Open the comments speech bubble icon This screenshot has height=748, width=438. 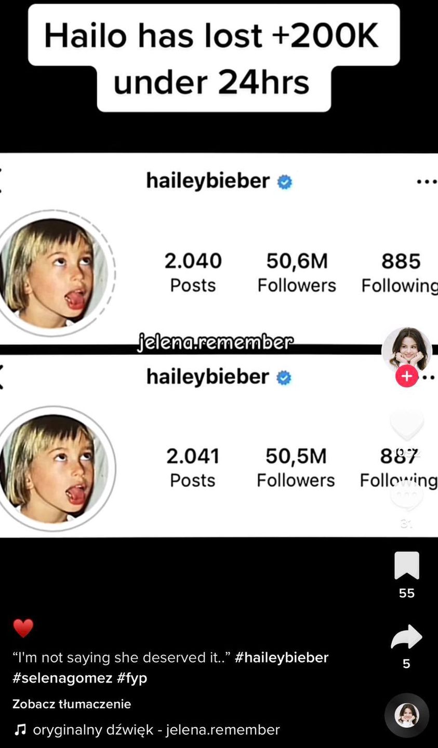click(407, 494)
